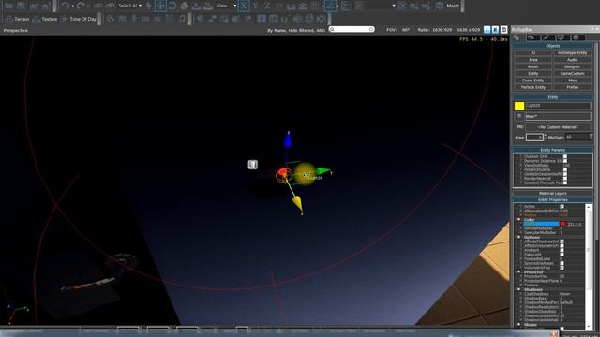Toggle the AffectsThisAreaOnly checkbox

point(562,242)
